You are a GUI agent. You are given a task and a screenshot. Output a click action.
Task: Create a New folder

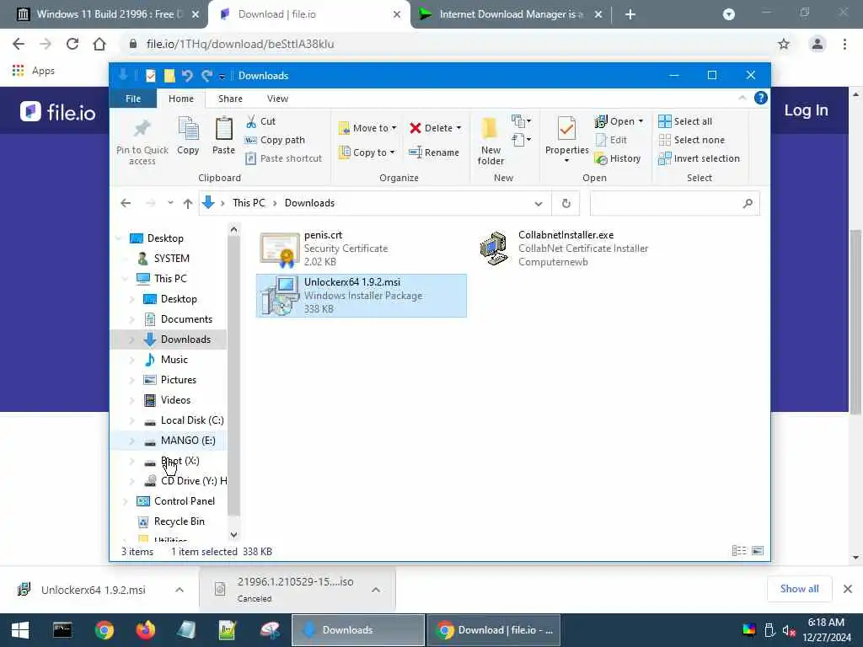[x=490, y=141]
